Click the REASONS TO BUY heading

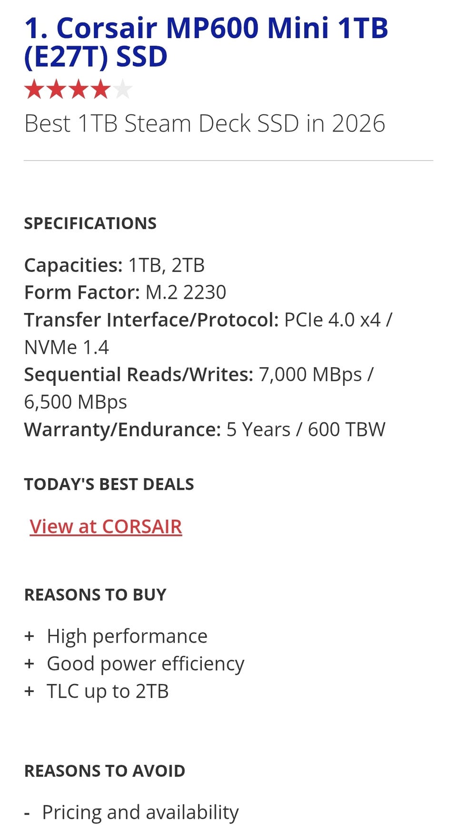pos(95,595)
